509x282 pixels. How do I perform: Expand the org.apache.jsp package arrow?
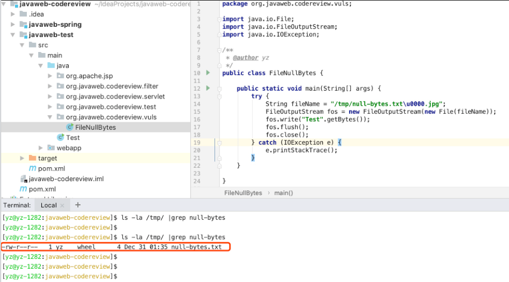click(x=50, y=76)
